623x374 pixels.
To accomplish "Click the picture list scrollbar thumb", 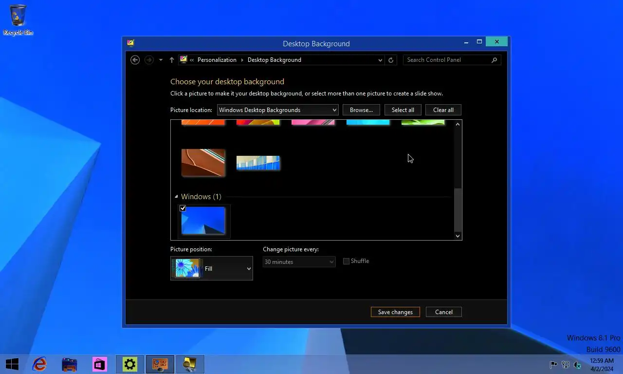I will coord(458,209).
